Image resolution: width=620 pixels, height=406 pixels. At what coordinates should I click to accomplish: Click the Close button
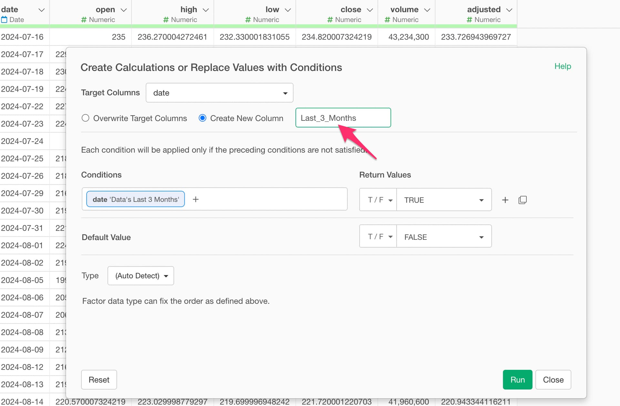pos(553,380)
